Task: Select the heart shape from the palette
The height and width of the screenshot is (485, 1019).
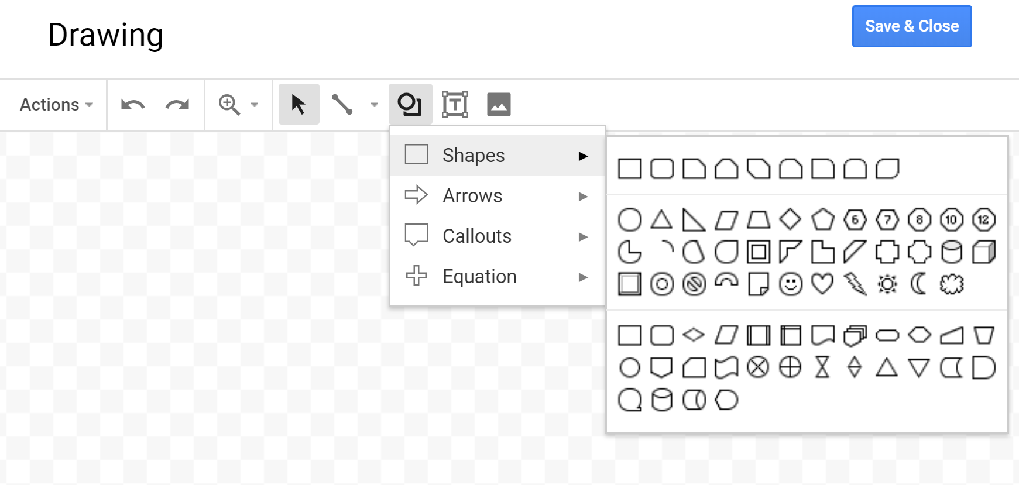Action: 822,284
